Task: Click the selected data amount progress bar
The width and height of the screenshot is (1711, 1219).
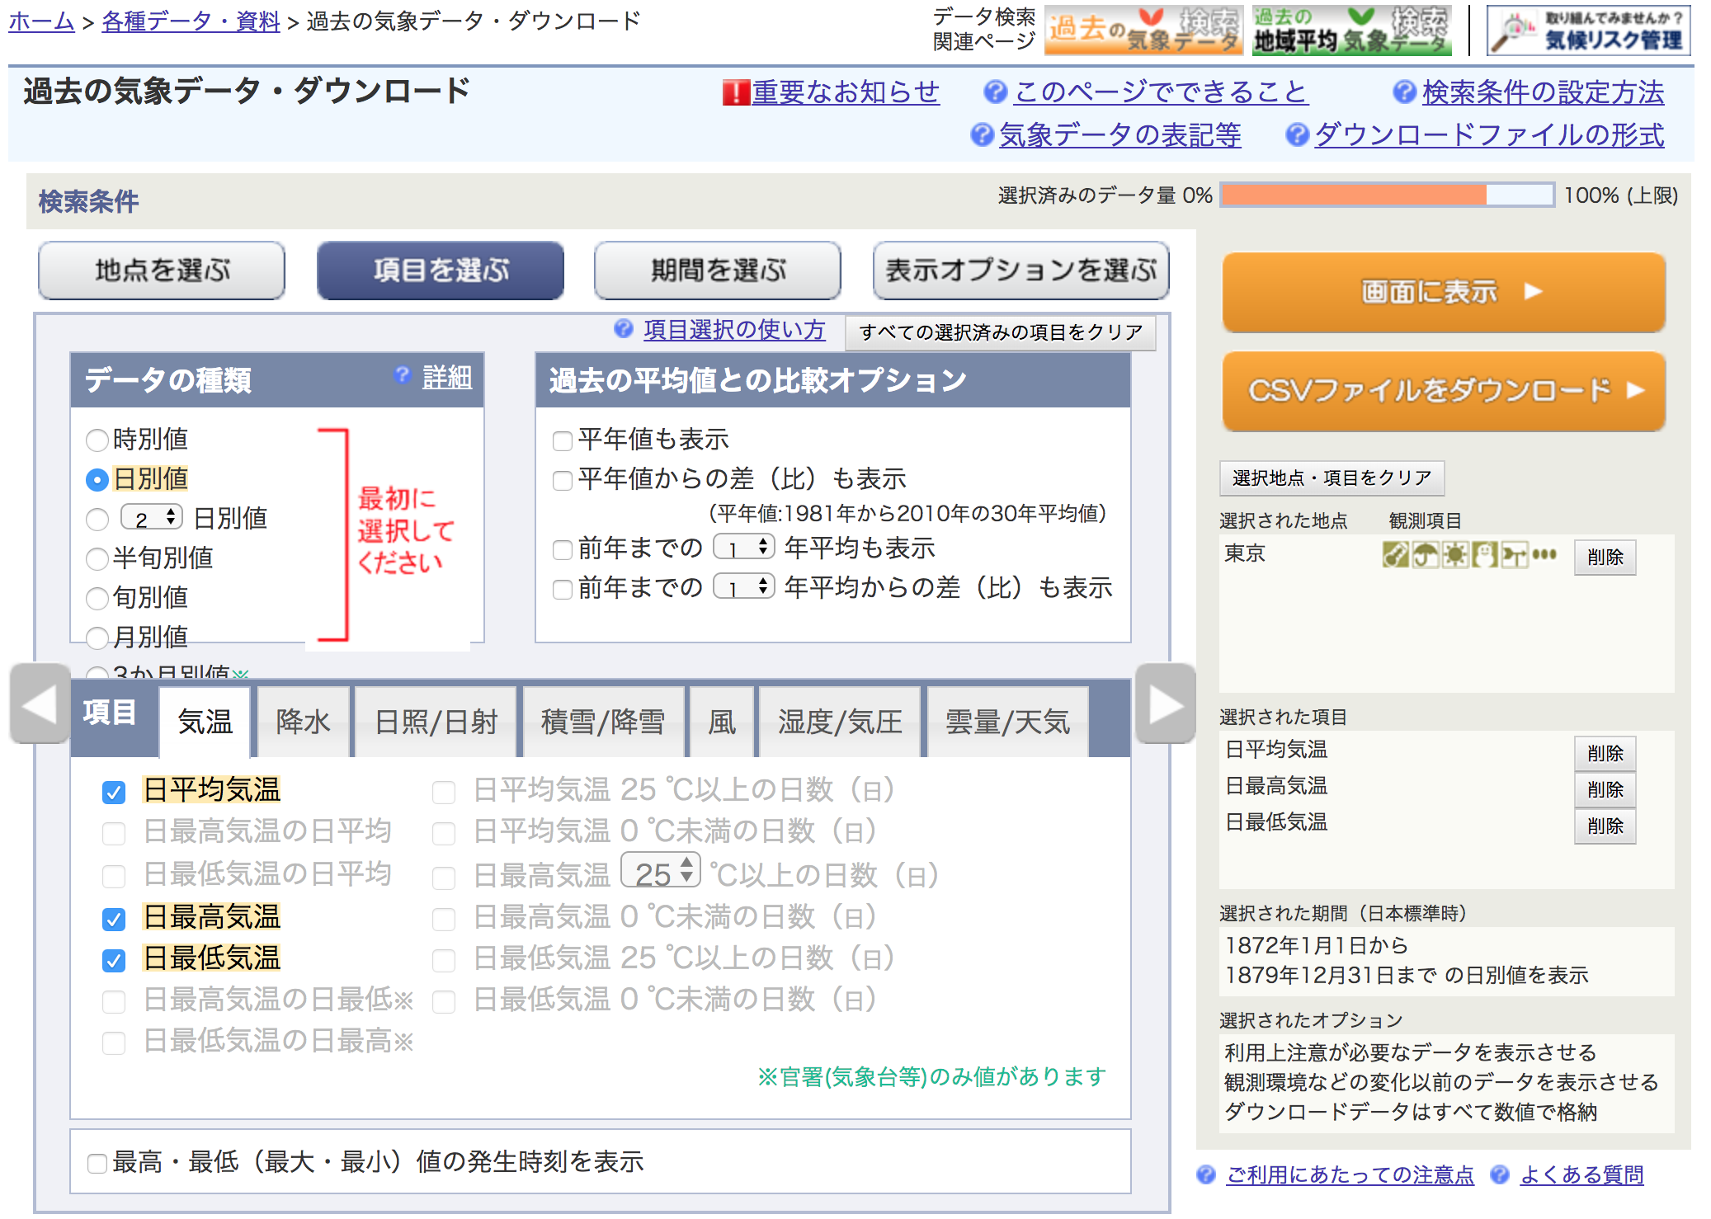Action: pyautogui.click(x=1386, y=195)
